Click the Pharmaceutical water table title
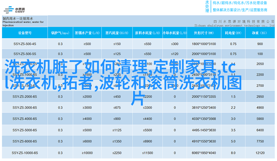The width and height of the screenshot is (277, 161). pos(23,22)
